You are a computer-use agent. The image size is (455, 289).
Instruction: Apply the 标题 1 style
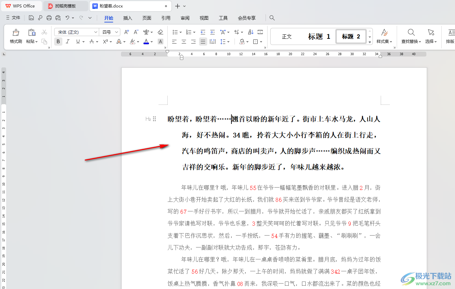319,36
